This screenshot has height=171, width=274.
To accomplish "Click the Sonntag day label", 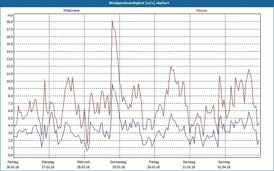I will point(224,162).
